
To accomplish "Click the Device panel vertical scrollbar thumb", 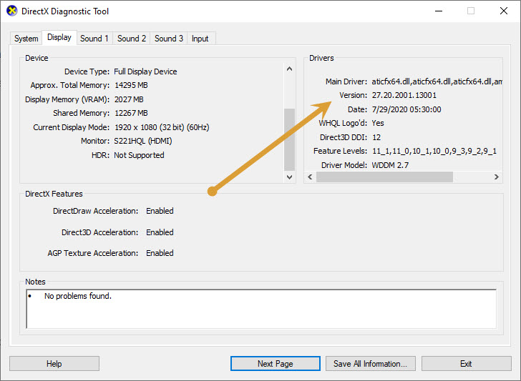I will 289,139.
